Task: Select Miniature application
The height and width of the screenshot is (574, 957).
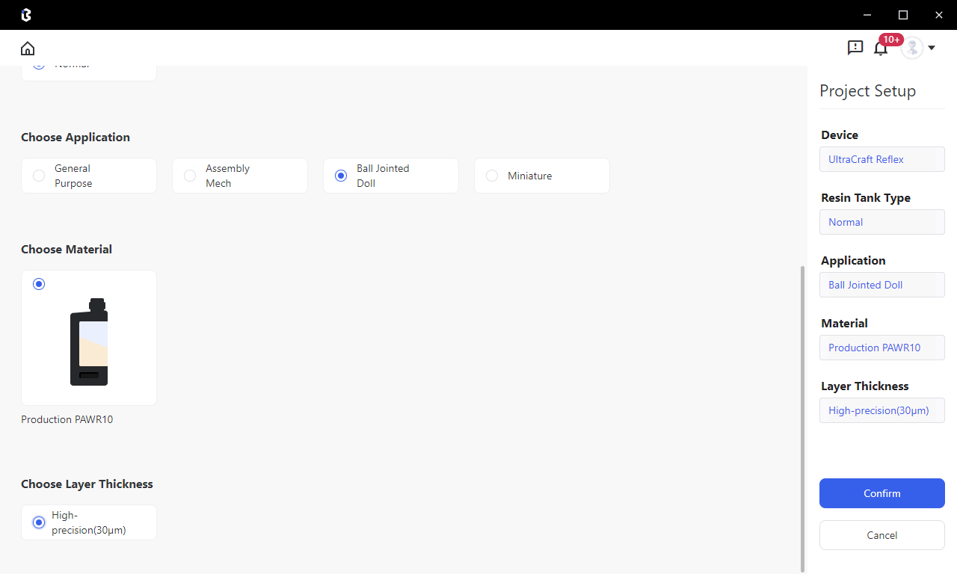Action: point(492,176)
